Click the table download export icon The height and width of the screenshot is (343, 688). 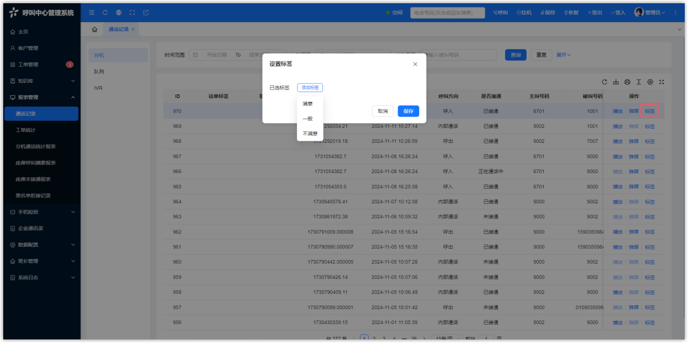616,82
